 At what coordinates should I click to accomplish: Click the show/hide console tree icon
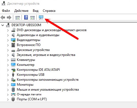point(18,18)
